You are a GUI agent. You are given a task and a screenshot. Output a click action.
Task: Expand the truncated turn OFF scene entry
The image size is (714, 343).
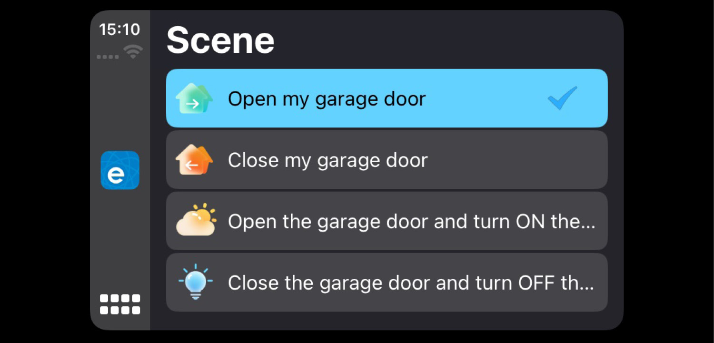pos(387,282)
